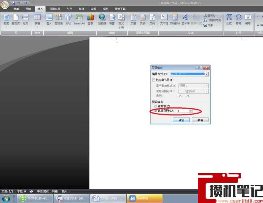The width and height of the screenshot is (263, 203).
Task: Switch to the Mailings (邮件) tab
Action: (x=82, y=9)
